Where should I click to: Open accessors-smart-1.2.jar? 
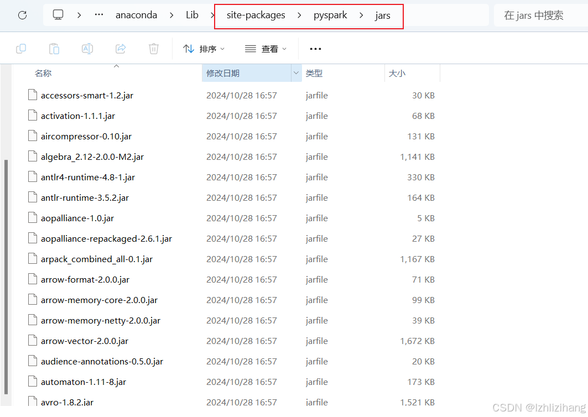87,95
